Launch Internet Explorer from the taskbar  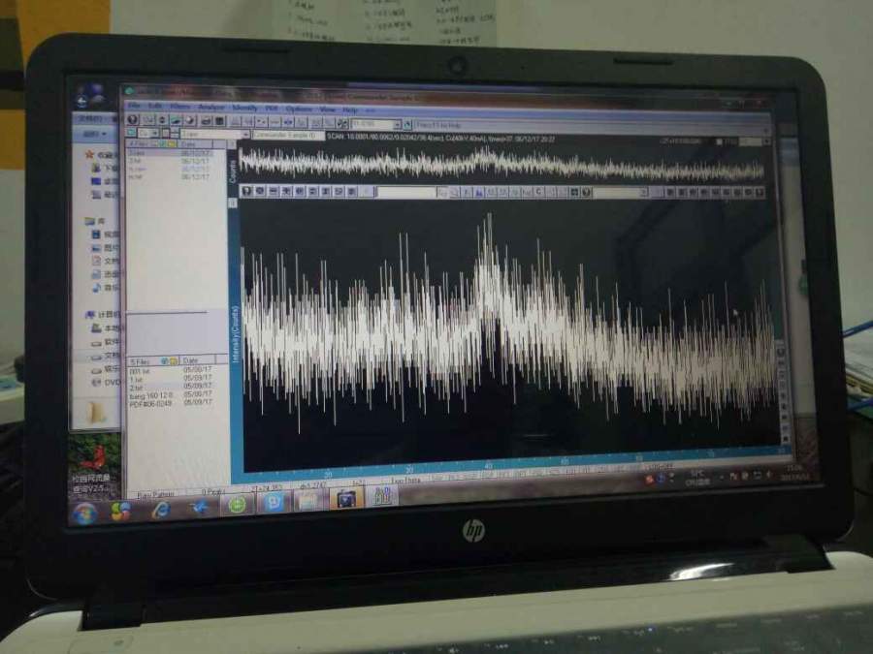(160, 510)
